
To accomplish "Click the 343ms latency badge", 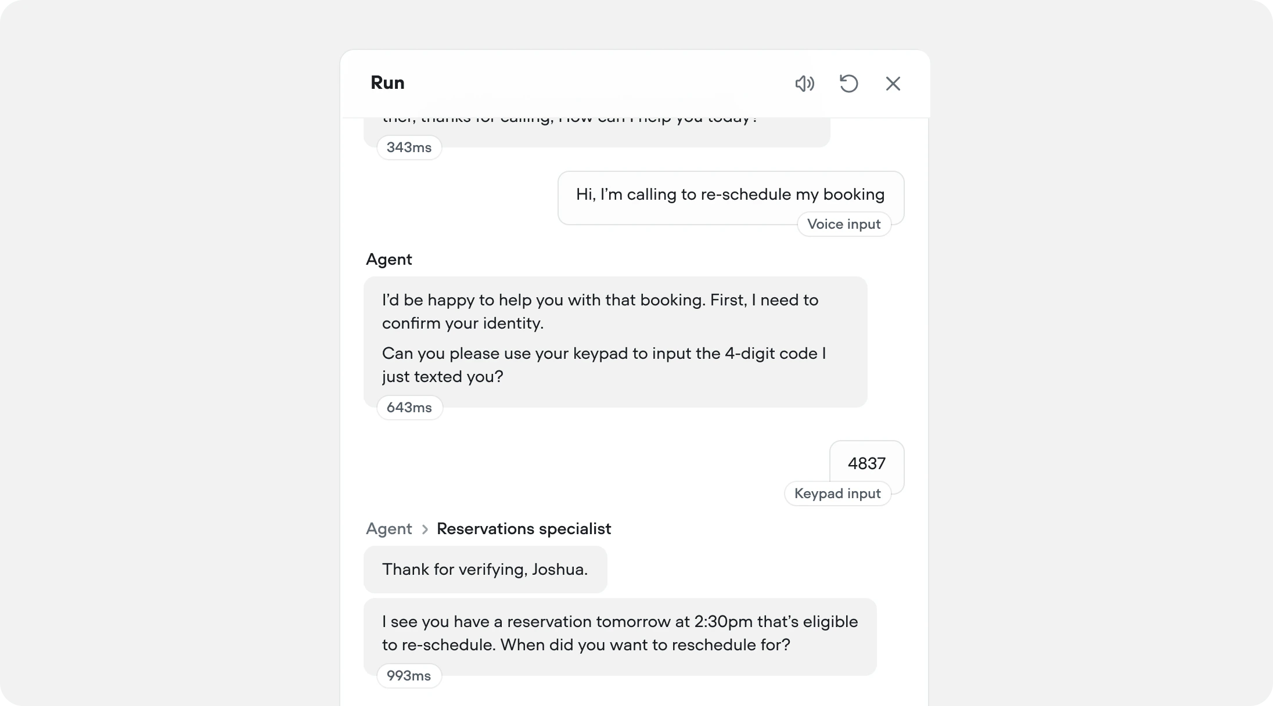I will click(408, 147).
